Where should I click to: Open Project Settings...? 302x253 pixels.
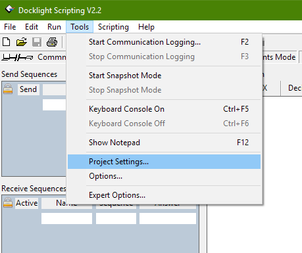pos(164,162)
